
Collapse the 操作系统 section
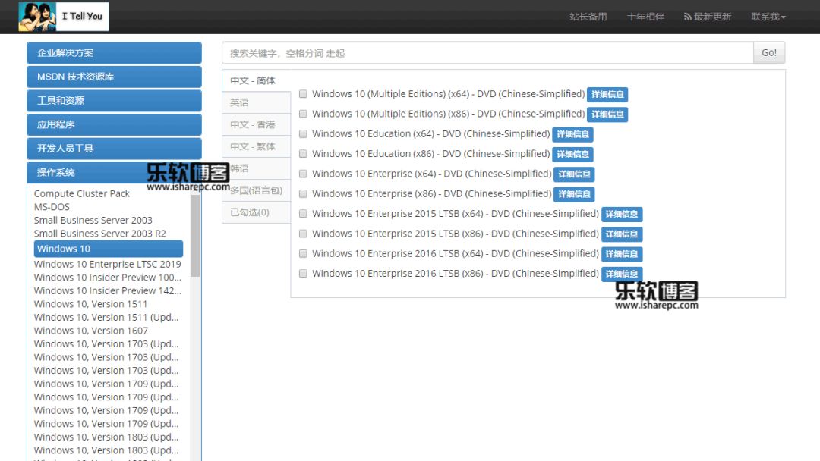point(114,172)
